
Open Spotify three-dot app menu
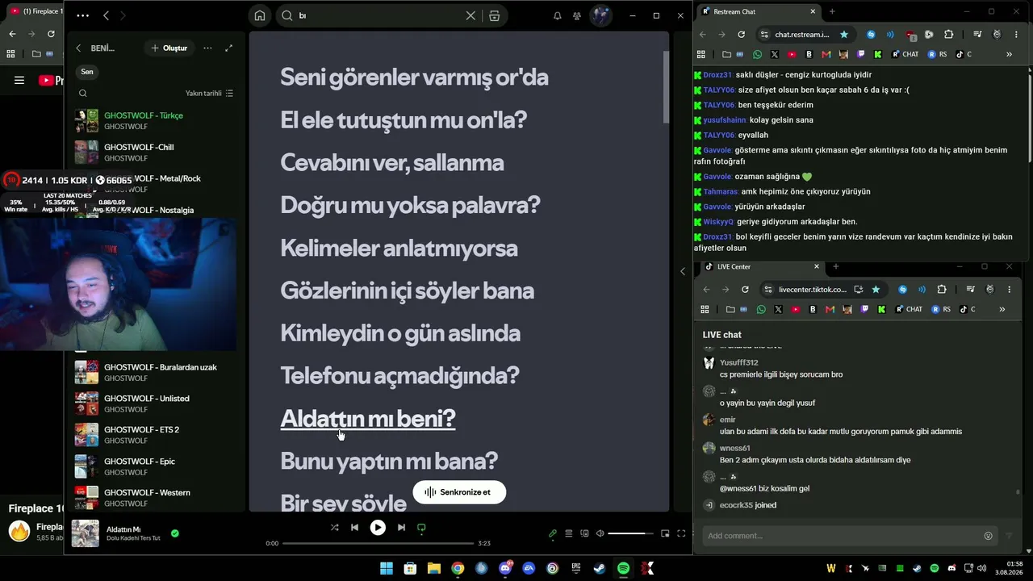point(82,15)
